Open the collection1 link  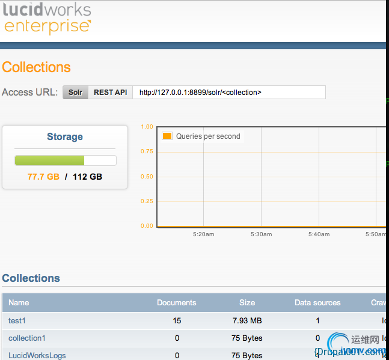27,338
